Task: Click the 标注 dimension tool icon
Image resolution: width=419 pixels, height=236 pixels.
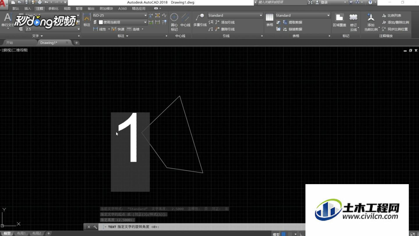Action: [87, 20]
